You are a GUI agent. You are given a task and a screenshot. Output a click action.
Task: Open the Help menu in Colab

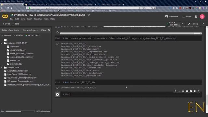click(x=53, y=19)
